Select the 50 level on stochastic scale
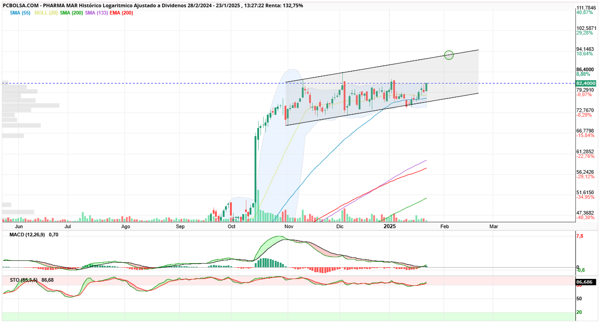The height and width of the screenshot is (323, 600). tap(579, 299)
